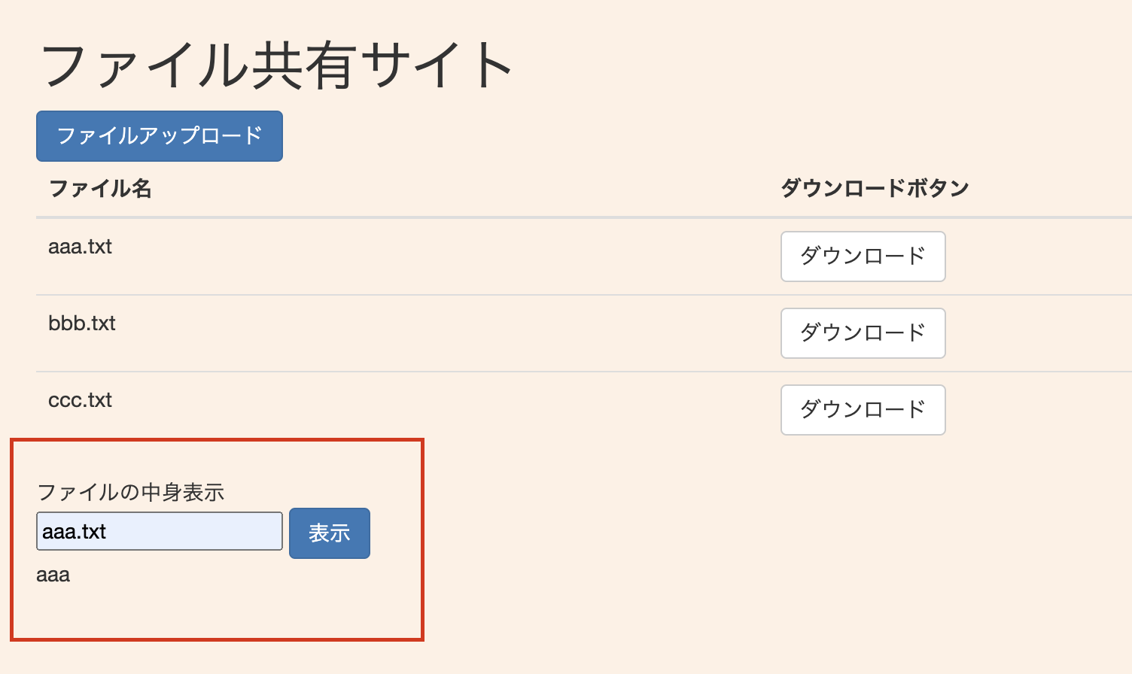The height and width of the screenshot is (674, 1132).
Task: Click blank area right of ファイルアップロード button
Action: [x=527, y=136]
